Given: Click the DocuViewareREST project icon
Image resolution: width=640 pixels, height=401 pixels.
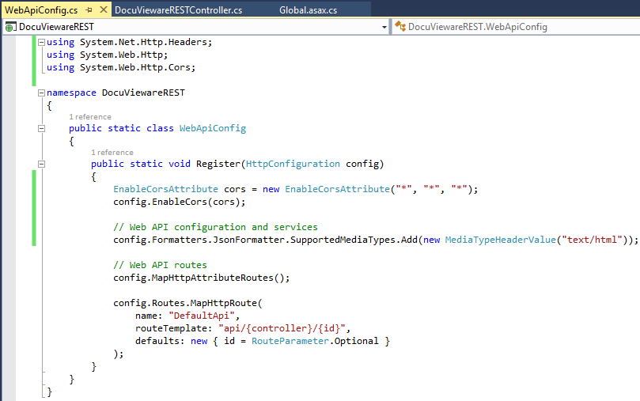Looking at the screenshot, I should pyautogui.click(x=10, y=27).
